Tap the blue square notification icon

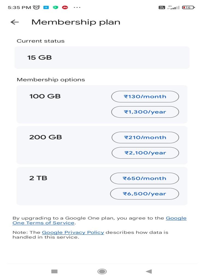(x=46, y=7)
